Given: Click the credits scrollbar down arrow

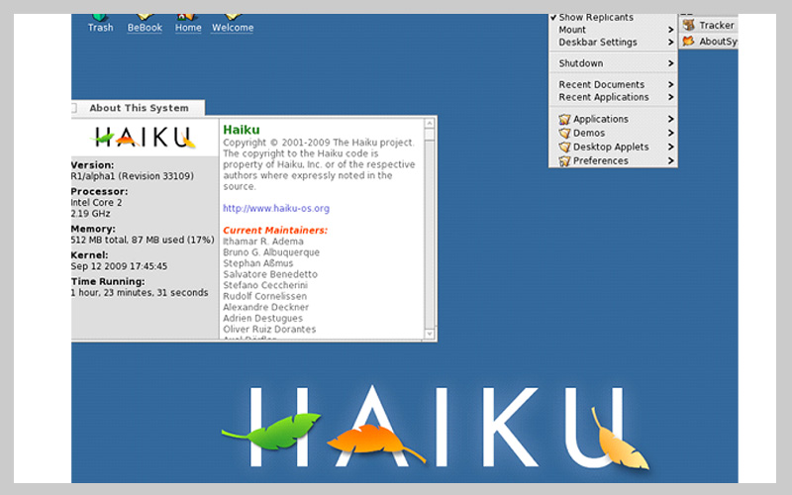Looking at the screenshot, I should pyautogui.click(x=430, y=334).
